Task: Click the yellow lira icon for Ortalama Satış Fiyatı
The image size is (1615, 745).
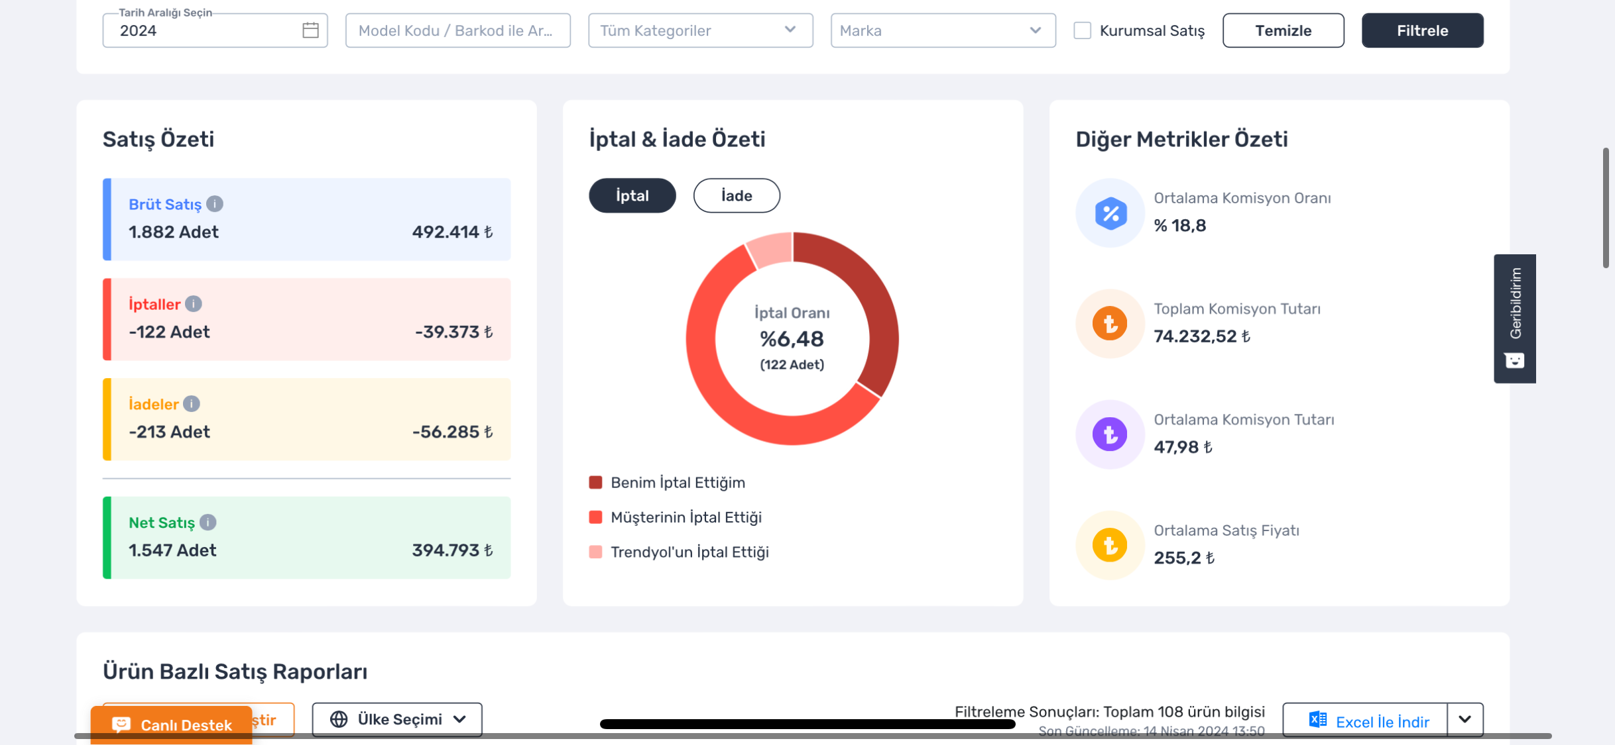Action: [1110, 545]
